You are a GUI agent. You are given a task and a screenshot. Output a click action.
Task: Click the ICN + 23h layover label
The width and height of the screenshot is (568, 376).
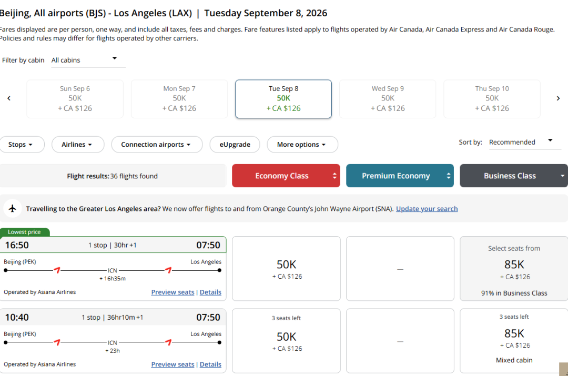113,347
